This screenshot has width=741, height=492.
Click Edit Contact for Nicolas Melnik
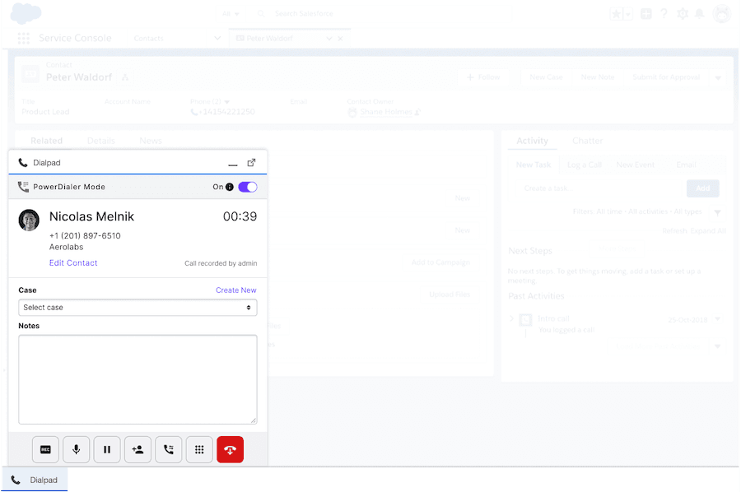[x=72, y=262]
